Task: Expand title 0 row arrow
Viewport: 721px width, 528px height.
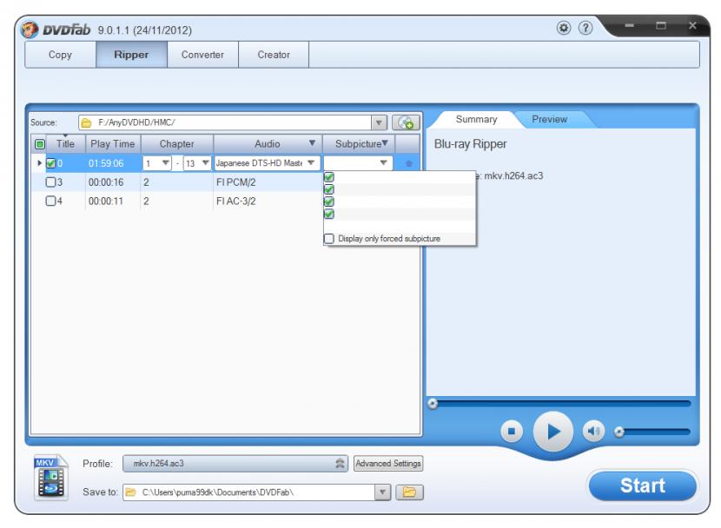Action: point(40,163)
